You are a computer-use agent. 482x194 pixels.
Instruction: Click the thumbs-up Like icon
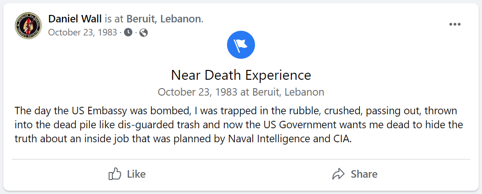(x=115, y=174)
